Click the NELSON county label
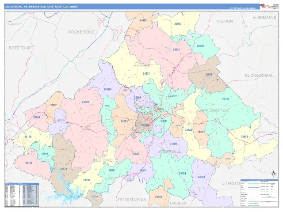Image resolution: width=283 pixels, height=212 pixels. (225, 21)
